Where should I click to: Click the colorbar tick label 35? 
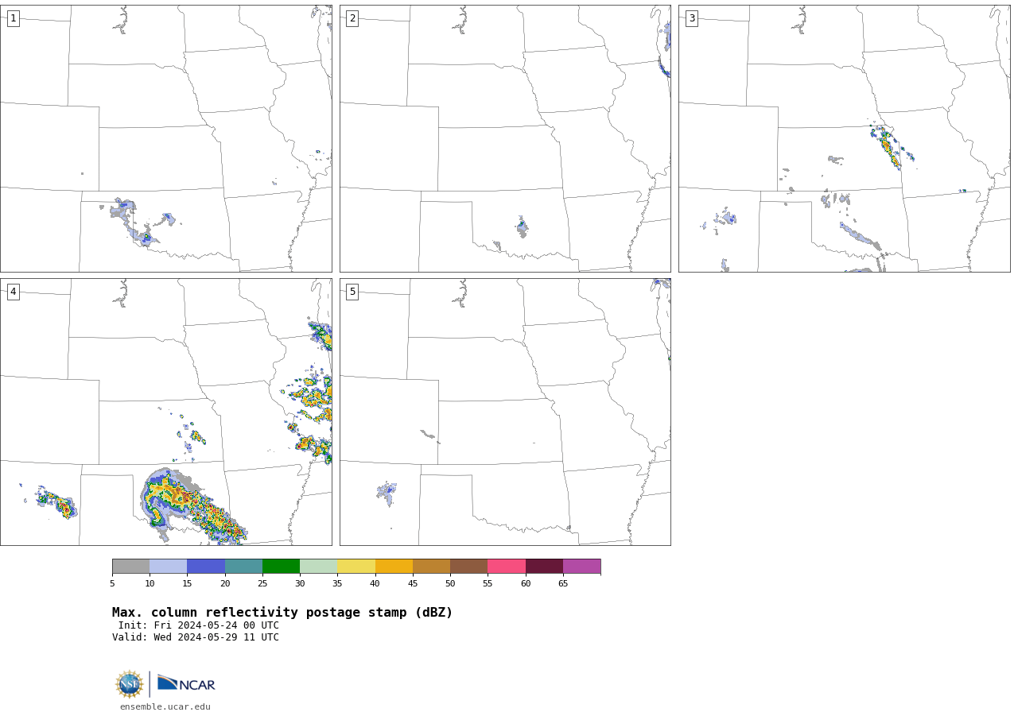[337, 584]
